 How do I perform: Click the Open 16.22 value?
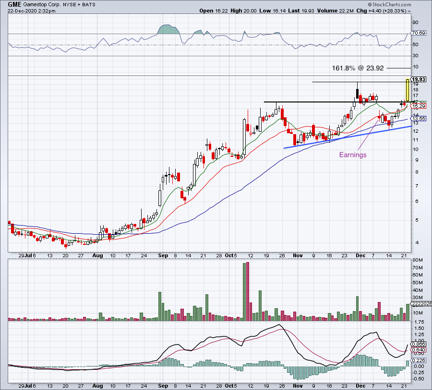[214, 11]
